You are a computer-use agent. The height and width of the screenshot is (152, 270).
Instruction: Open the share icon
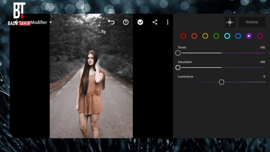tap(155, 22)
